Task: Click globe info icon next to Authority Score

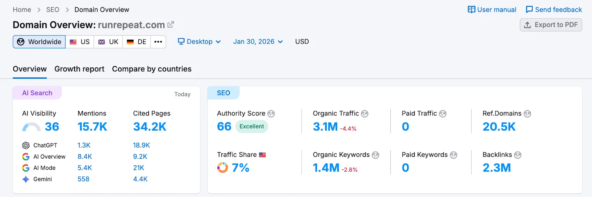Action: (x=271, y=114)
